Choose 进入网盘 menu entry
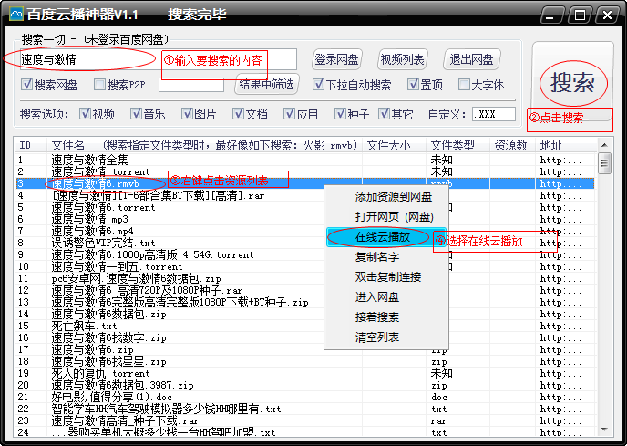The width and height of the screenshot is (627, 446). click(386, 297)
